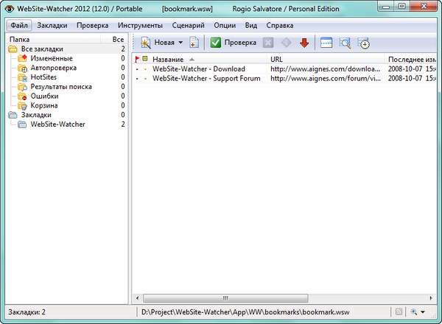This screenshot has height=324, width=442.
Task: Select the Изменённые folder
Action: point(52,58)
